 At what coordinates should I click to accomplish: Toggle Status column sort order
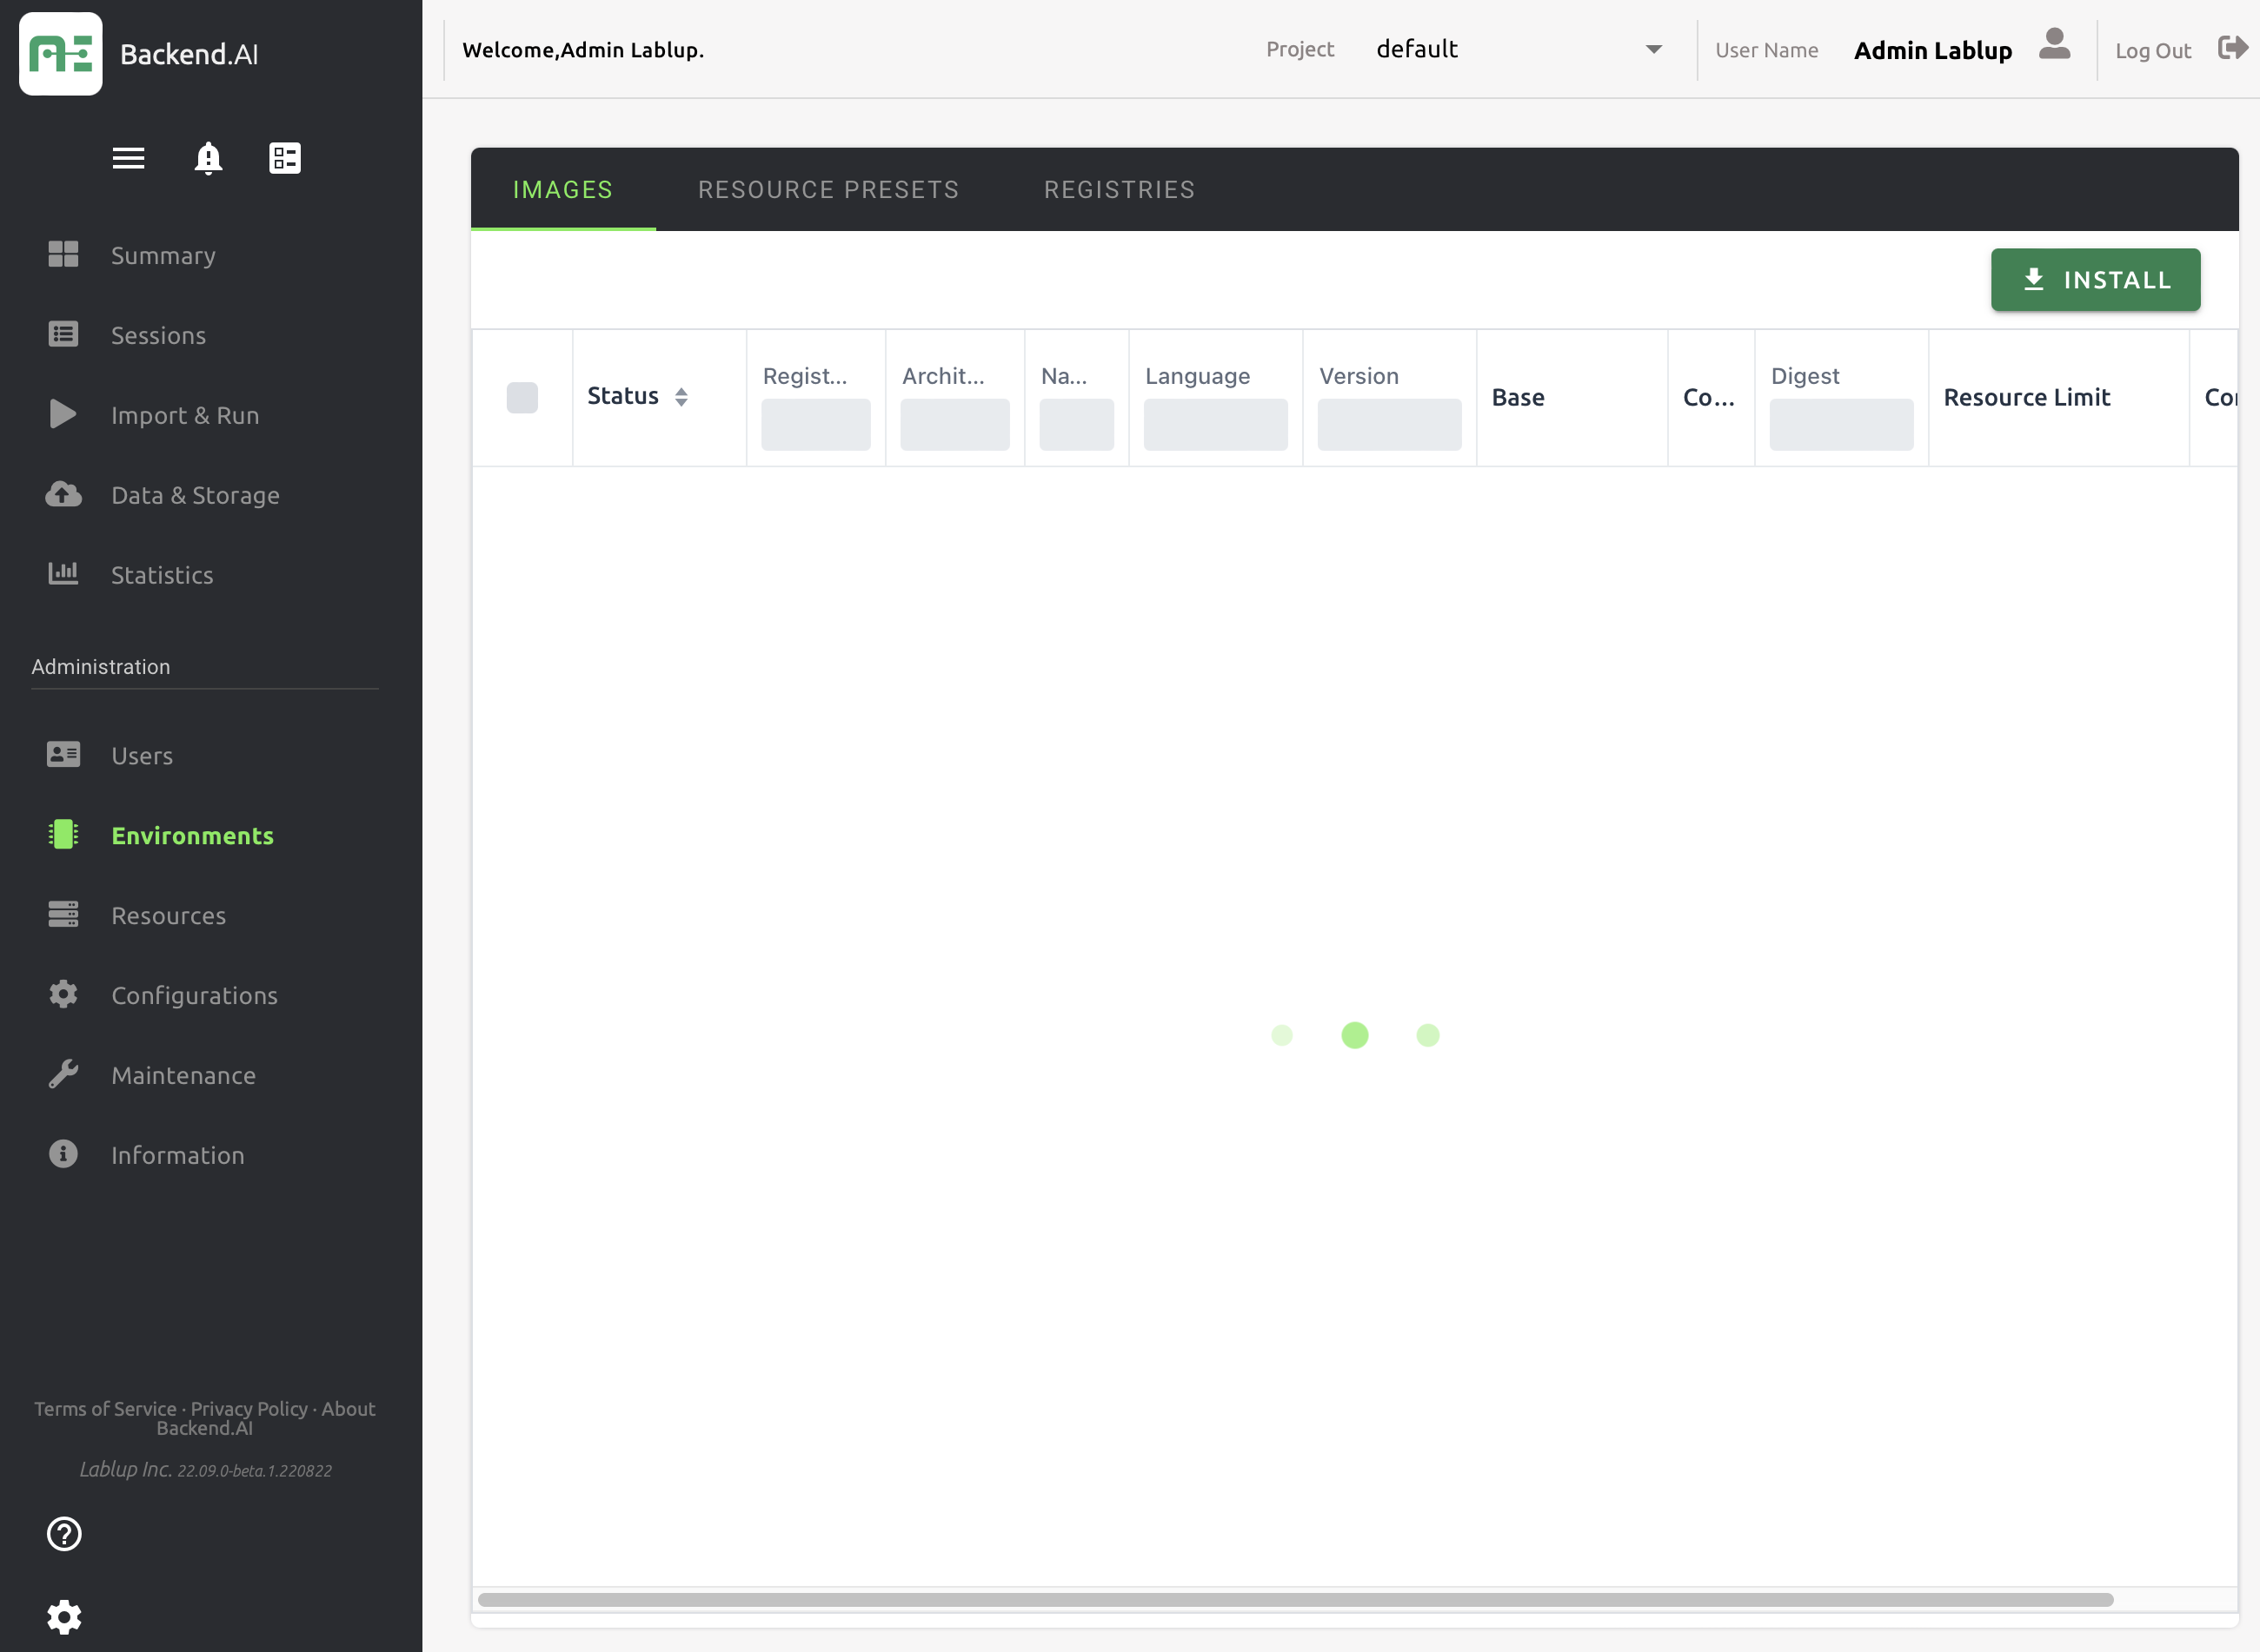(681, 397)
